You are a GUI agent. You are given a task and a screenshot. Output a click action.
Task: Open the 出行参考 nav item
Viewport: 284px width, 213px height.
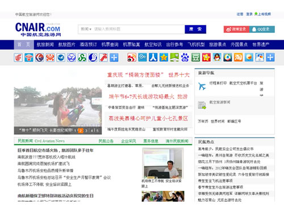(174, 45)
